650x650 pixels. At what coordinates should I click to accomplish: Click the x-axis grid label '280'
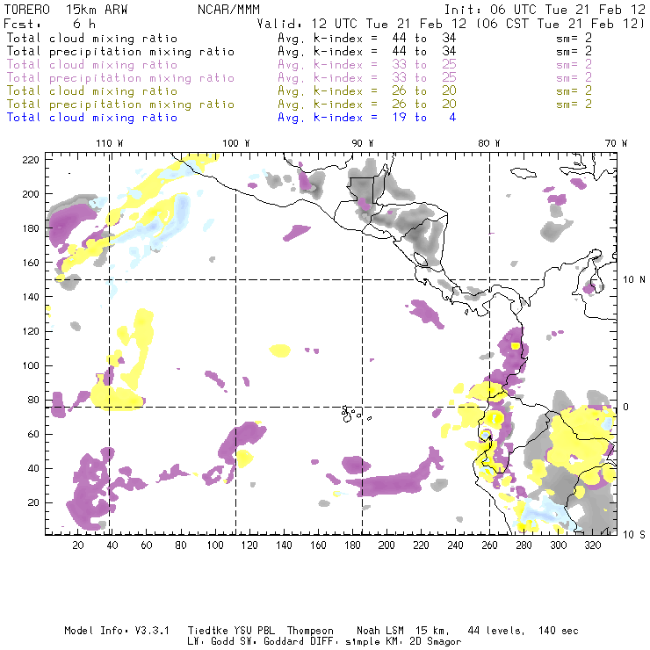click(524, 545)
